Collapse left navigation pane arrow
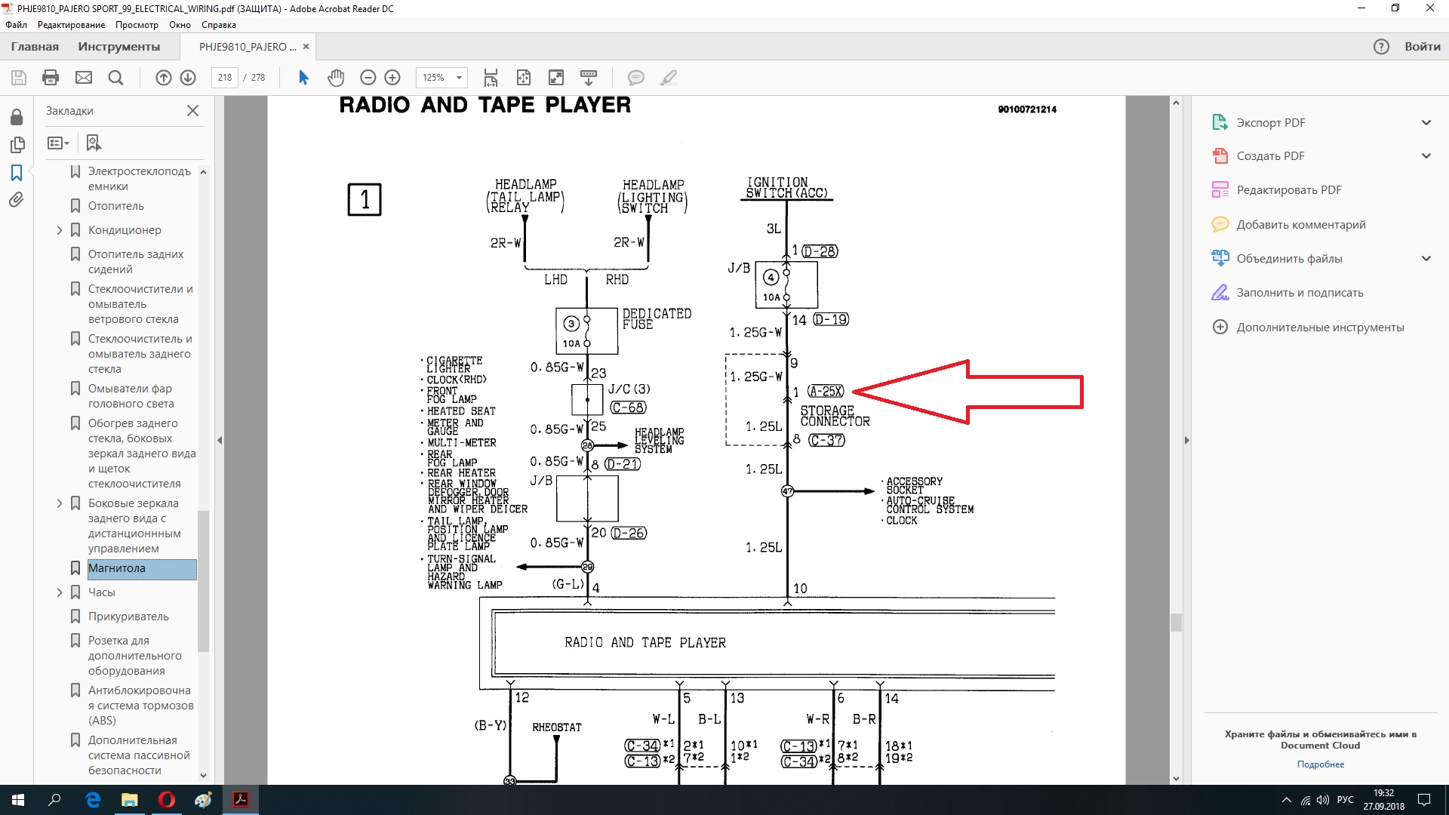 tap(220, 440)
